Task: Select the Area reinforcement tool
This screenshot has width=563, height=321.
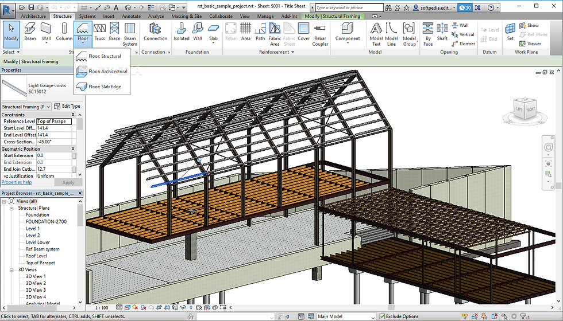Action: coord(246,32)
